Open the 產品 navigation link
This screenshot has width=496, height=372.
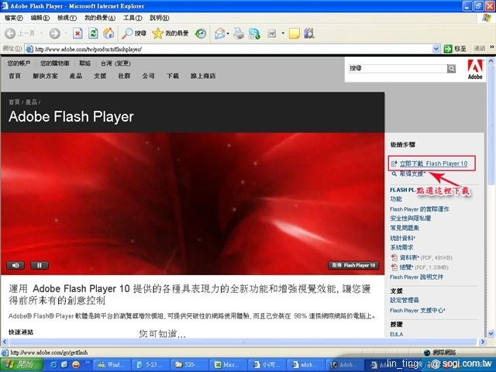(x=76, y=76)
